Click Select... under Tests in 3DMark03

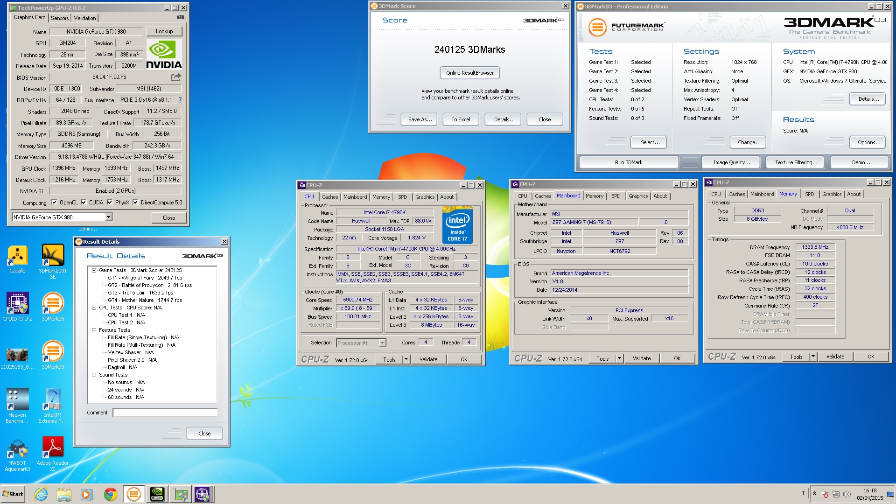(649, 142)
